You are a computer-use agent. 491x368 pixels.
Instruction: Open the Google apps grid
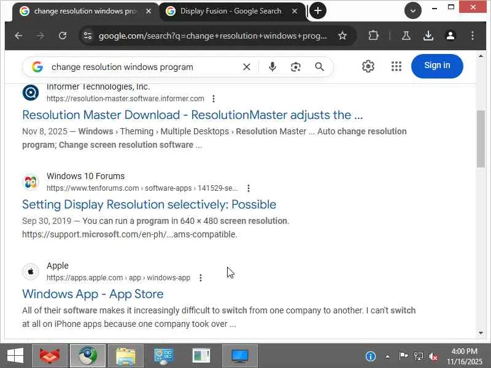pyautogui.click(x=396, y=66)
